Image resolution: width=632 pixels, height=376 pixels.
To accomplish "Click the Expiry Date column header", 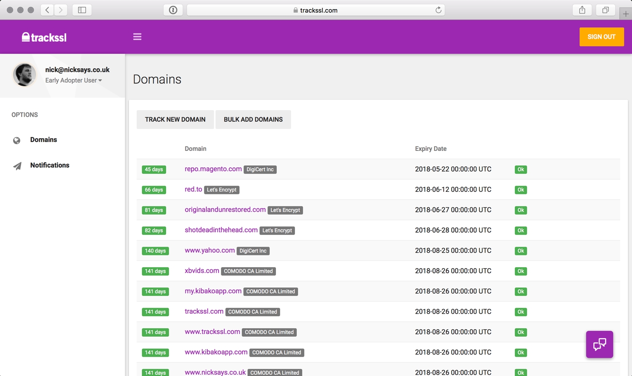I will tap(431, 149).
